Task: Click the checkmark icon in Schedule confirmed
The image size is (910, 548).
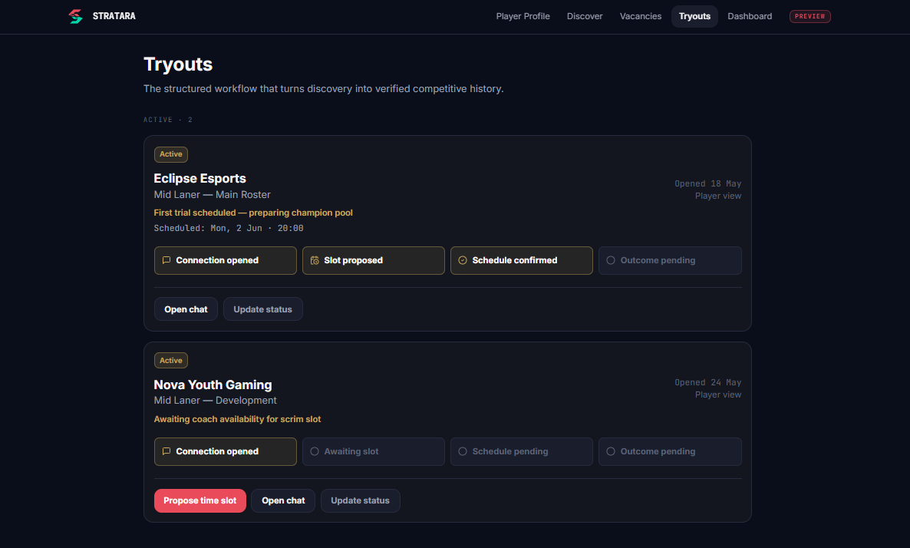Action: 463,260
